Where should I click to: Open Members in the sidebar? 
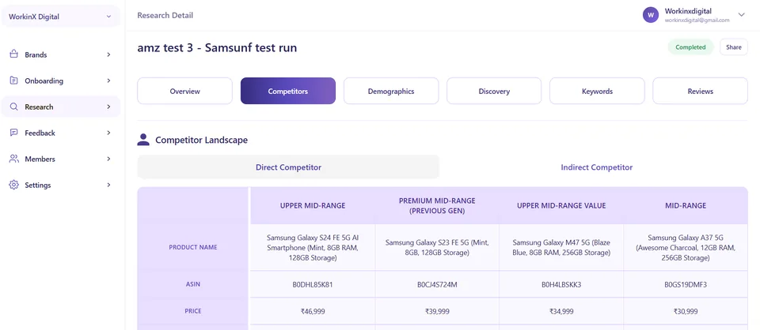tap(61, 159)
